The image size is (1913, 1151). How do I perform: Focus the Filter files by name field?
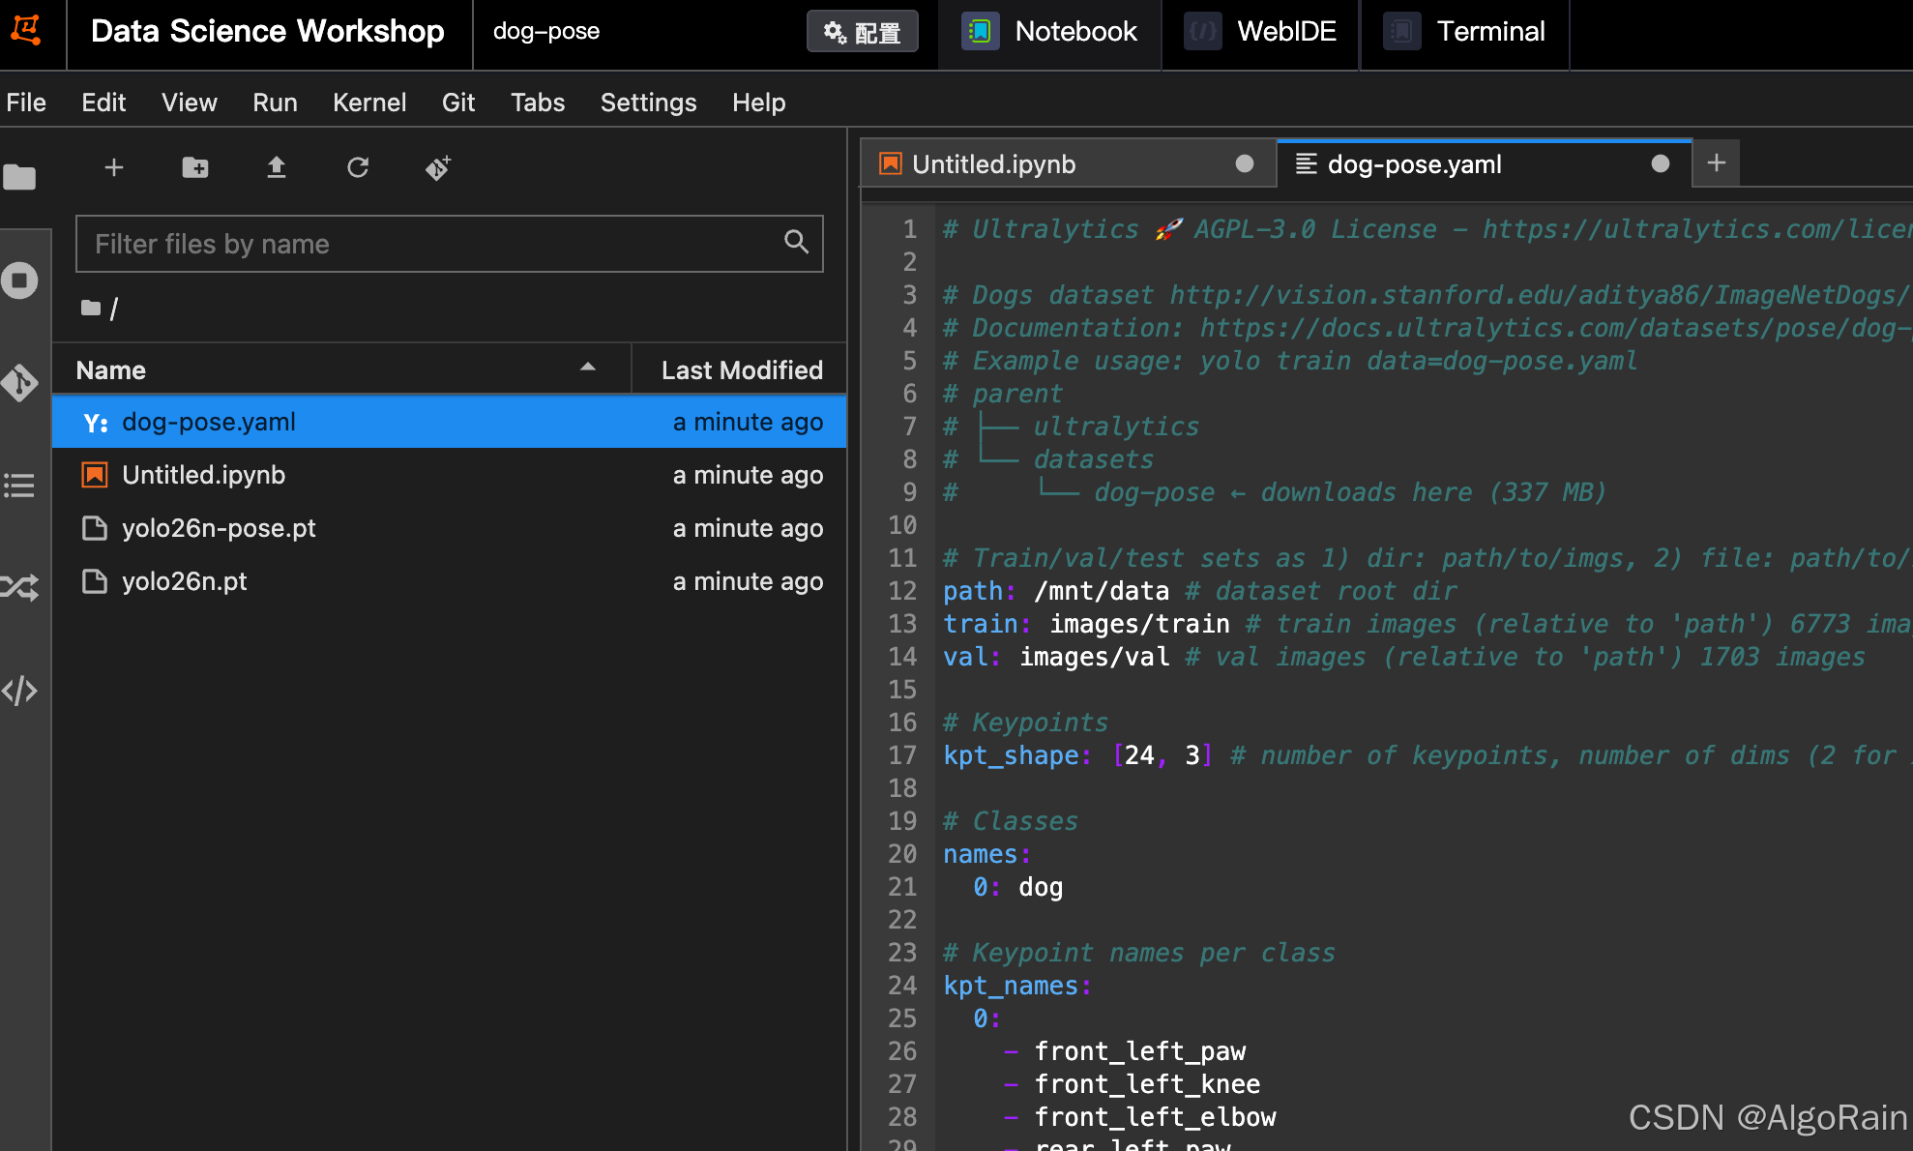click(x=450, y=244)
